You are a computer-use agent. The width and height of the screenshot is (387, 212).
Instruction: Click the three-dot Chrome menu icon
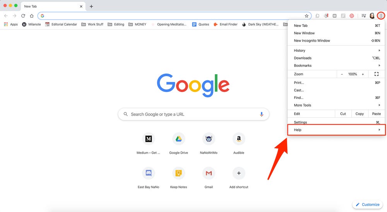point(381,16)
